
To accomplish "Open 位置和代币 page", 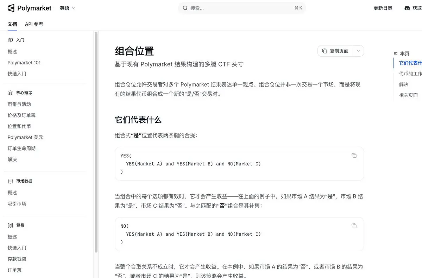I will pyautogui.click(x=19, y=126).
